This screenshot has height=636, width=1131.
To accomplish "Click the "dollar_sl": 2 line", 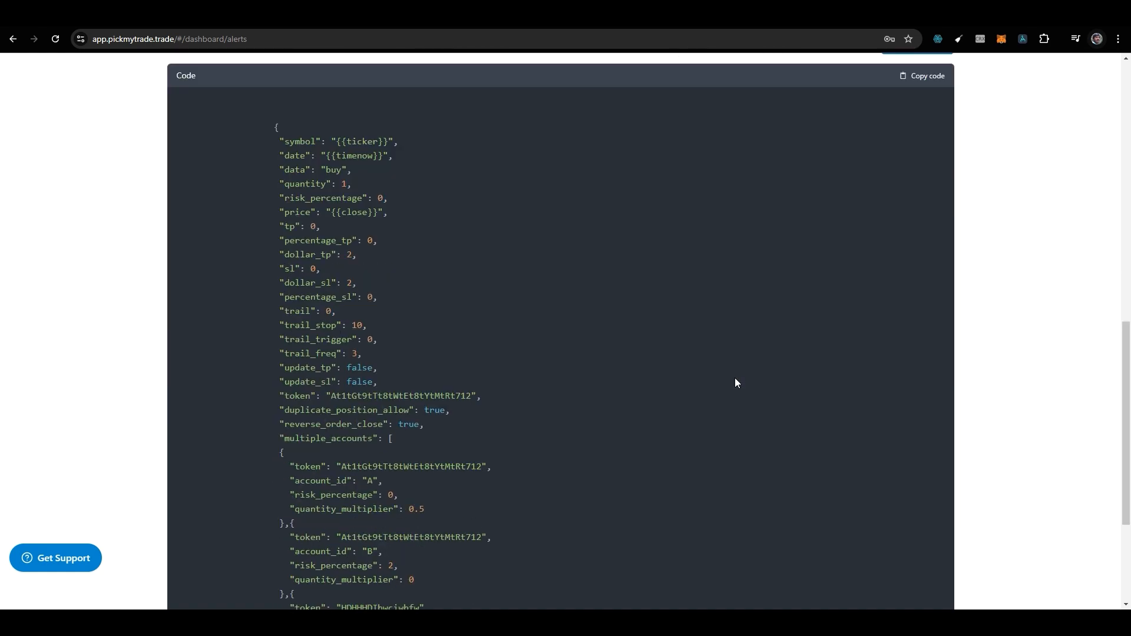I will (318, 283).
